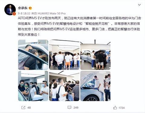Open comments via speech bubble icon
The image size is (145, 113).
click(69, 108)
